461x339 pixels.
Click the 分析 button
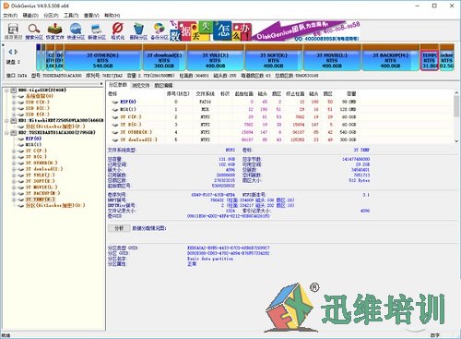119,228
